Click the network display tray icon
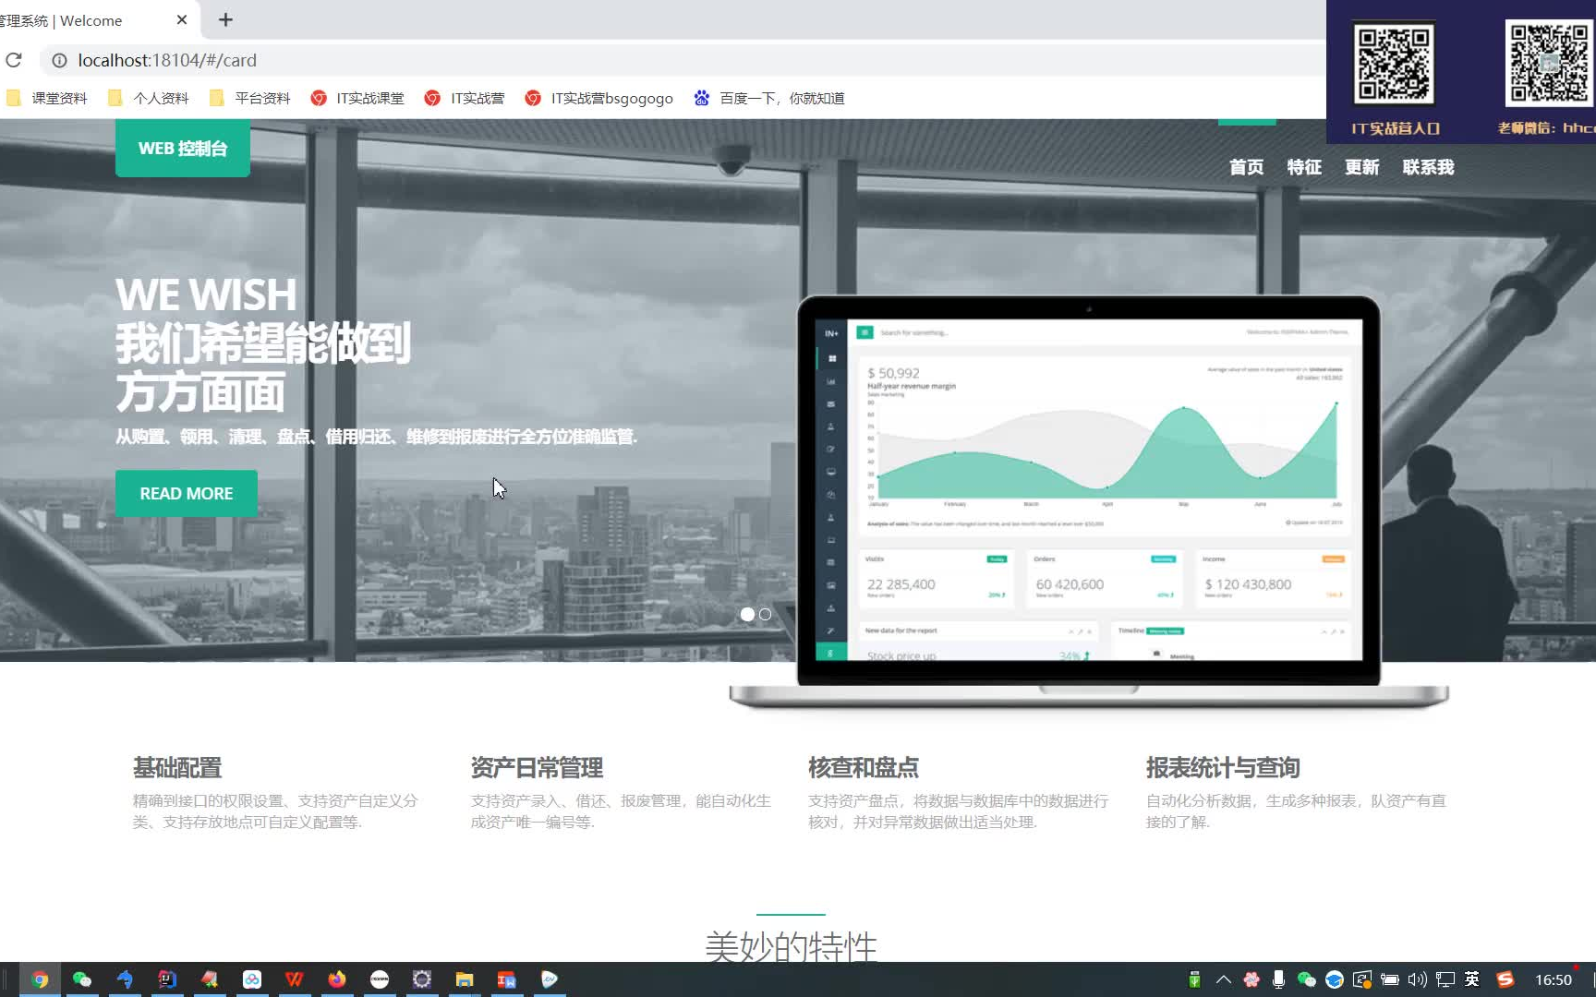This screenshot has height=997, width=1596. coord(1445,979)
